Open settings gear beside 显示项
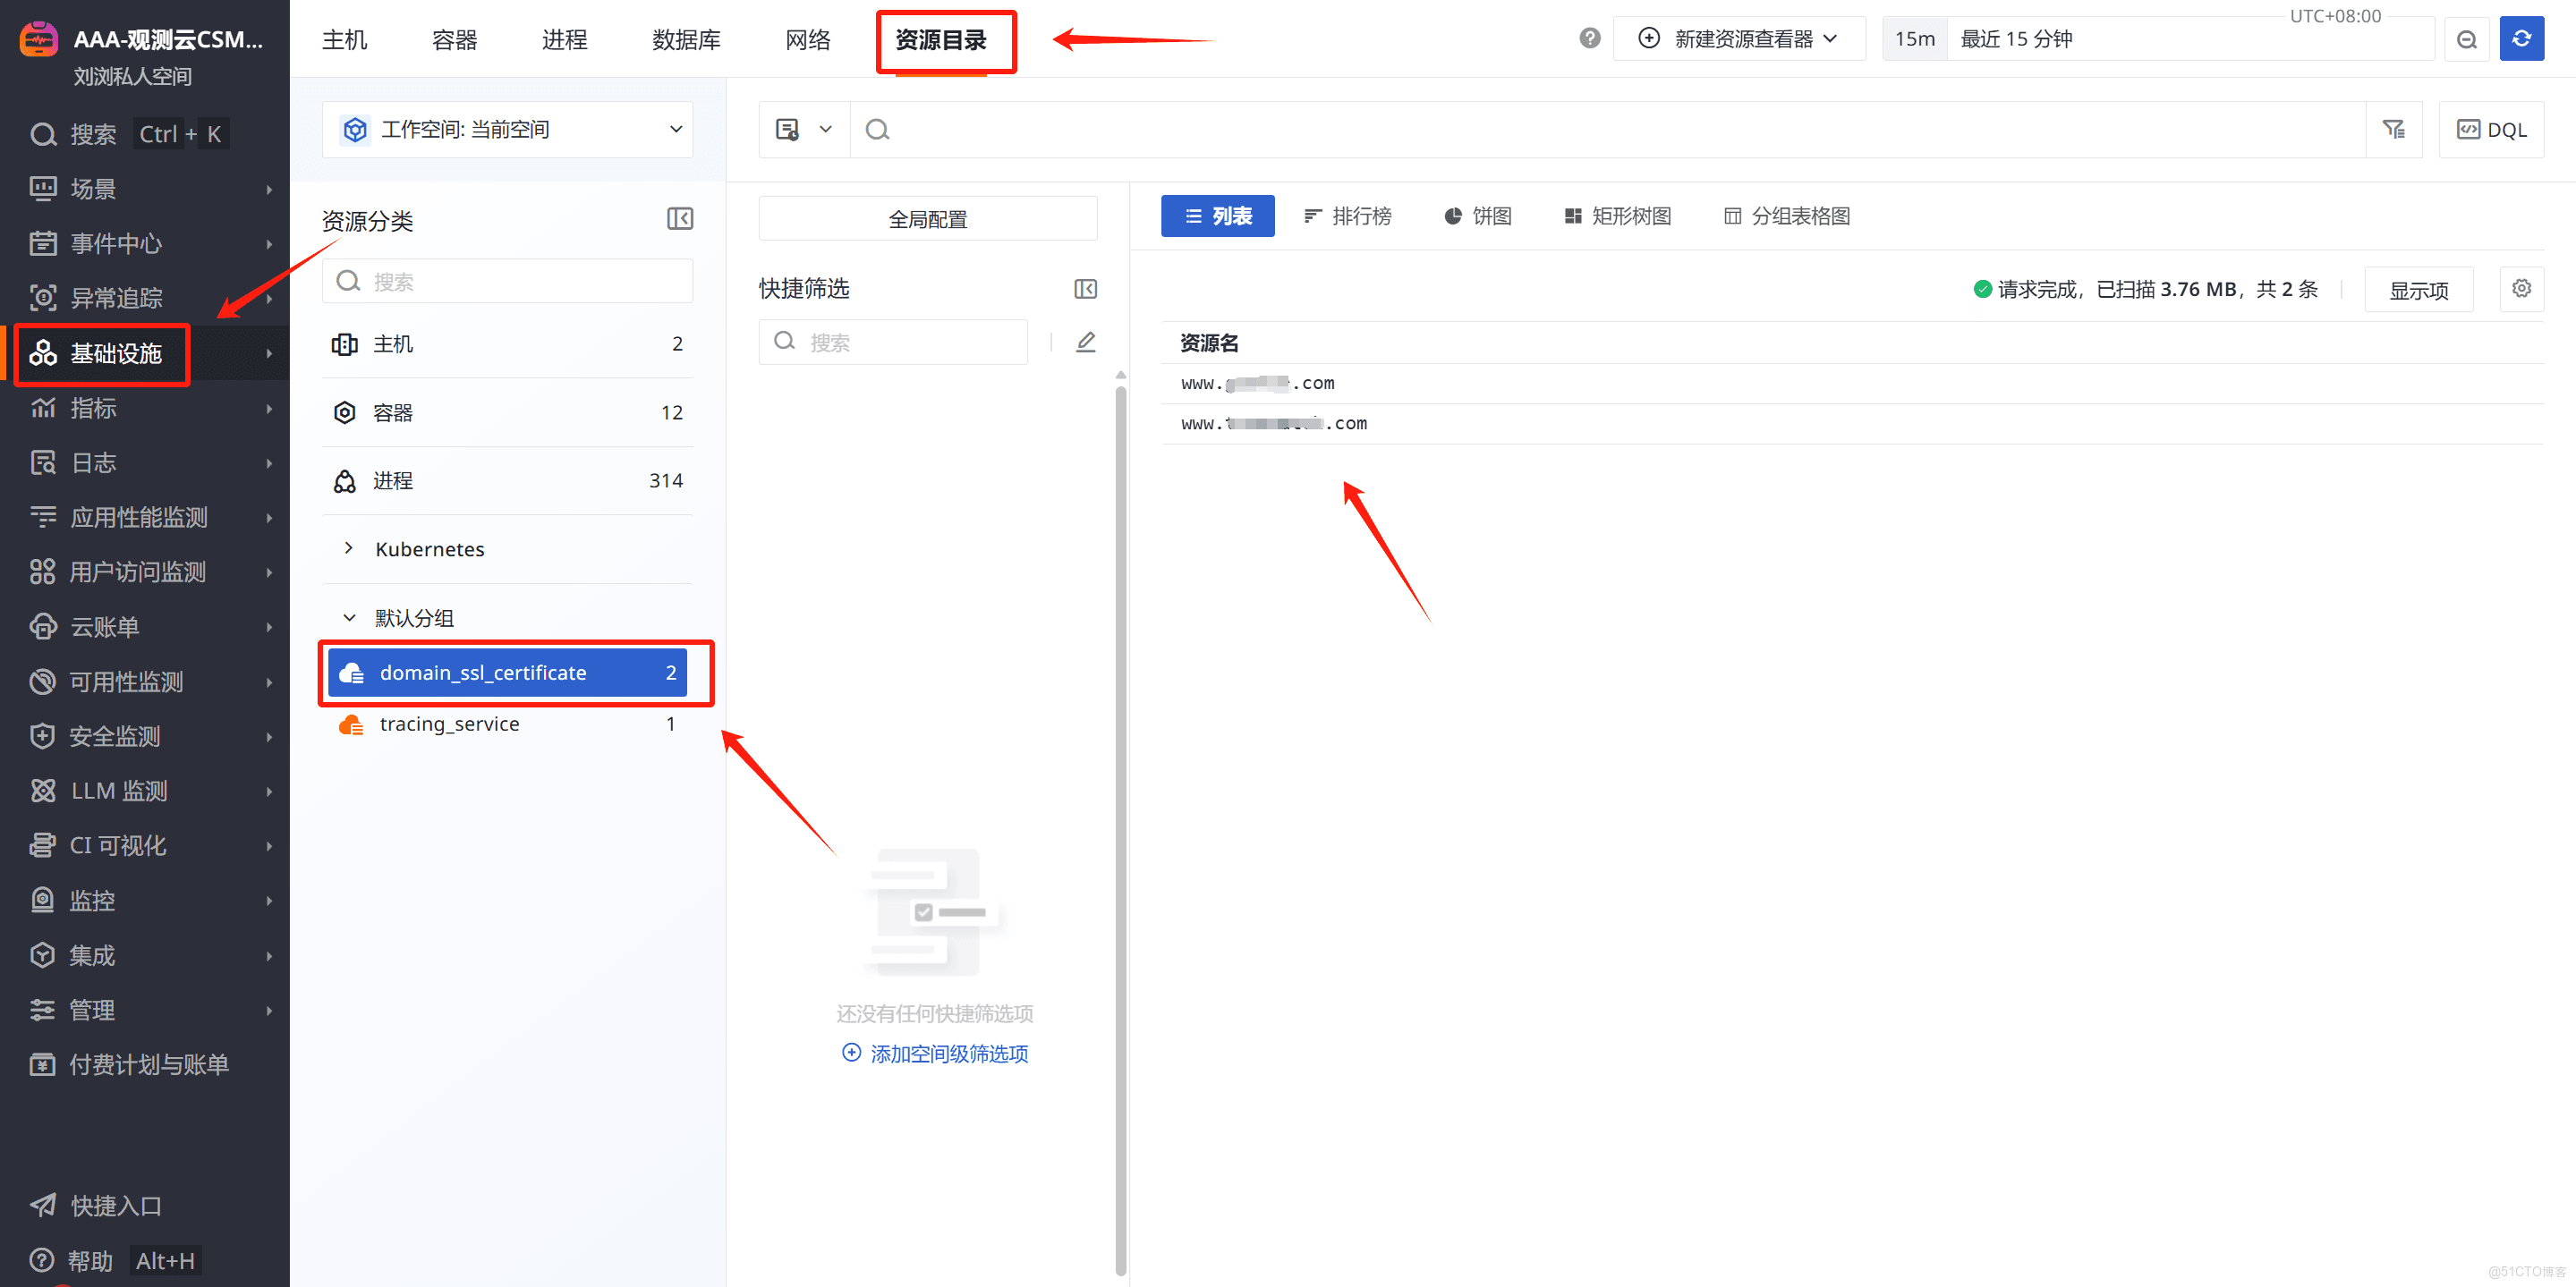Screen dimensions: 2576x1287 [2521, 289]
